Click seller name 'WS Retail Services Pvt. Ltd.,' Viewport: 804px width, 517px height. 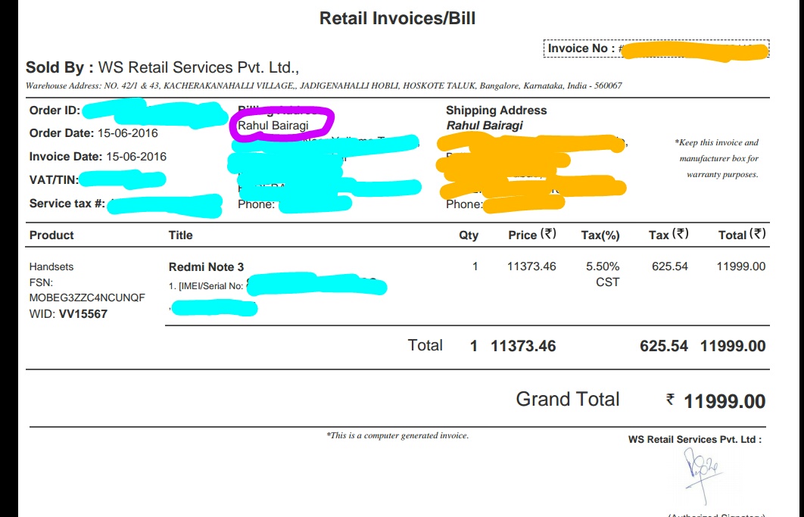[198, 67]
